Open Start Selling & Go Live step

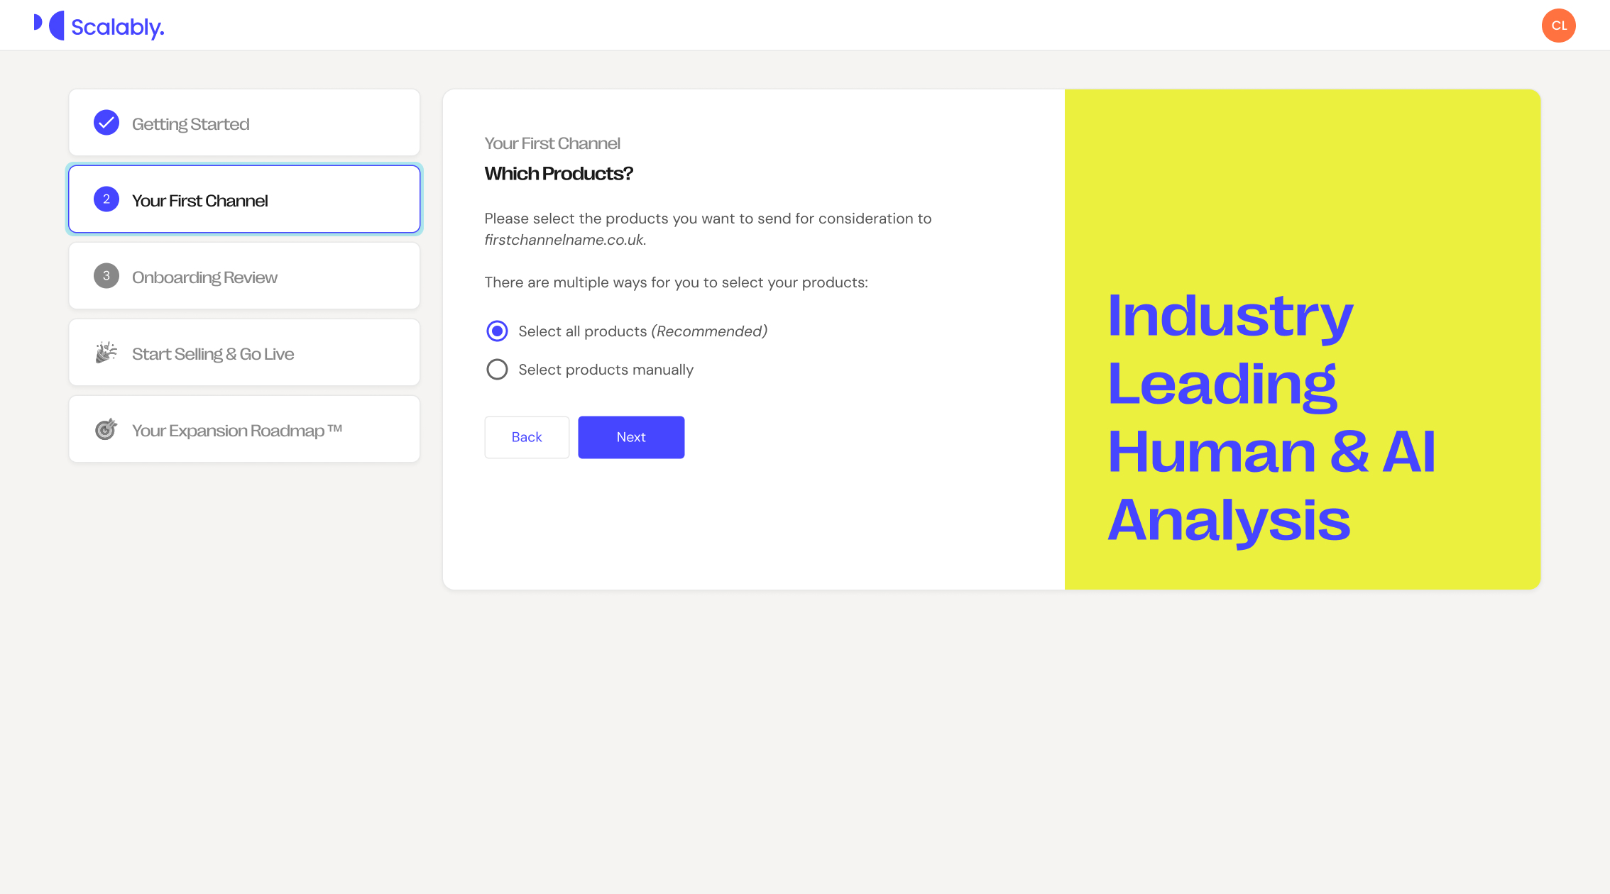[x=244, y=353]
